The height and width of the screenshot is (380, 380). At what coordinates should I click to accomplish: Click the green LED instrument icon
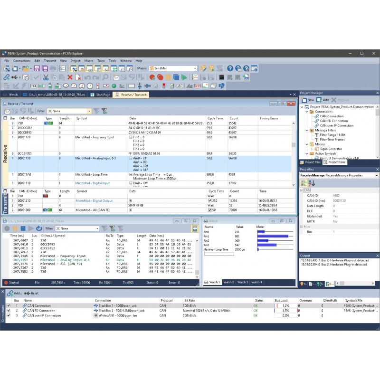pos(114,86)
